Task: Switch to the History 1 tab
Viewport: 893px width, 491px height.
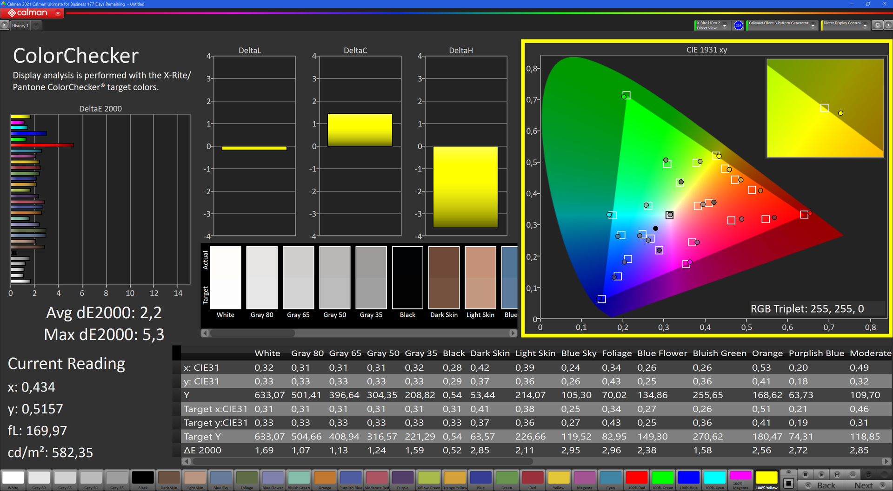Action: tap(20, 26)
